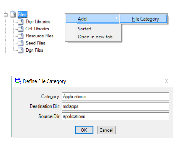Image resolution: width=185 pixels, height=148 pixels.
Task: Select Cell Libraries in the tree
Action: coord(37,29)
